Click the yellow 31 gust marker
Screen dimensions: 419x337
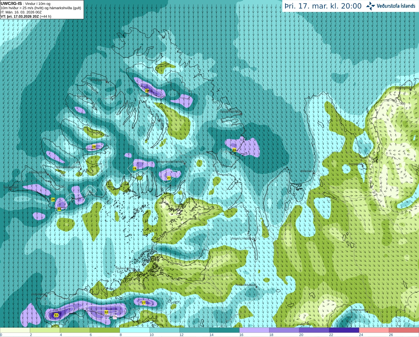click(56, 315)
